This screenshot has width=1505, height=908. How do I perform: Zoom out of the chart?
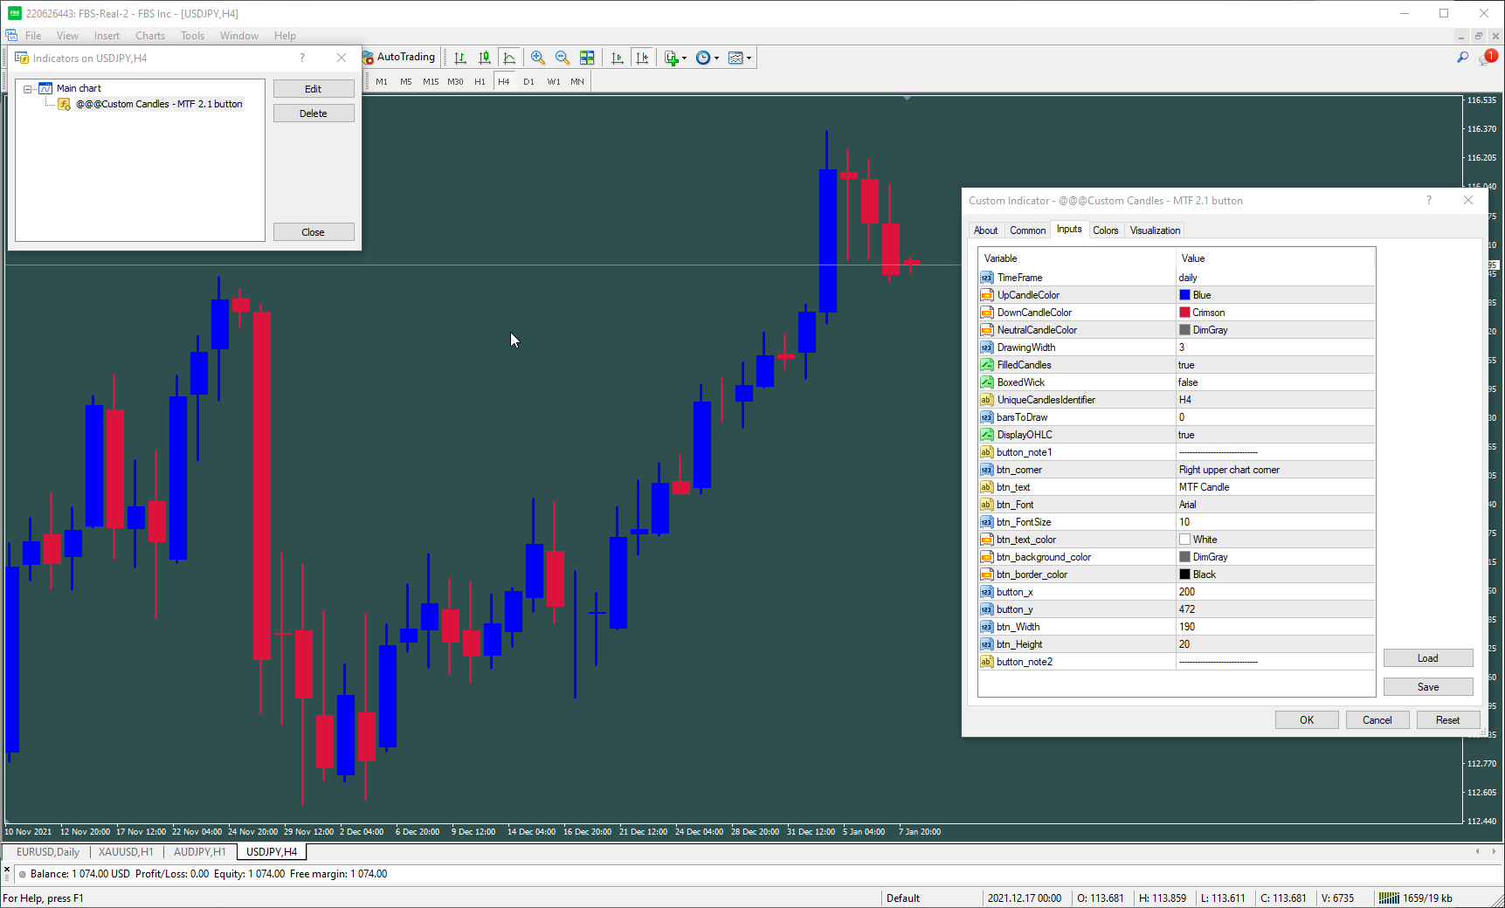563,58
